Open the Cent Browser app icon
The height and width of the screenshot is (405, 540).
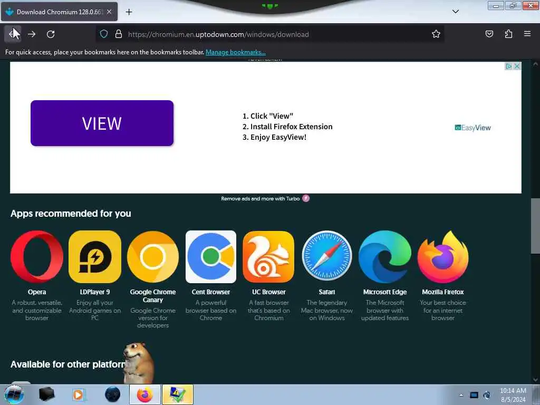(x=211, y=257)
